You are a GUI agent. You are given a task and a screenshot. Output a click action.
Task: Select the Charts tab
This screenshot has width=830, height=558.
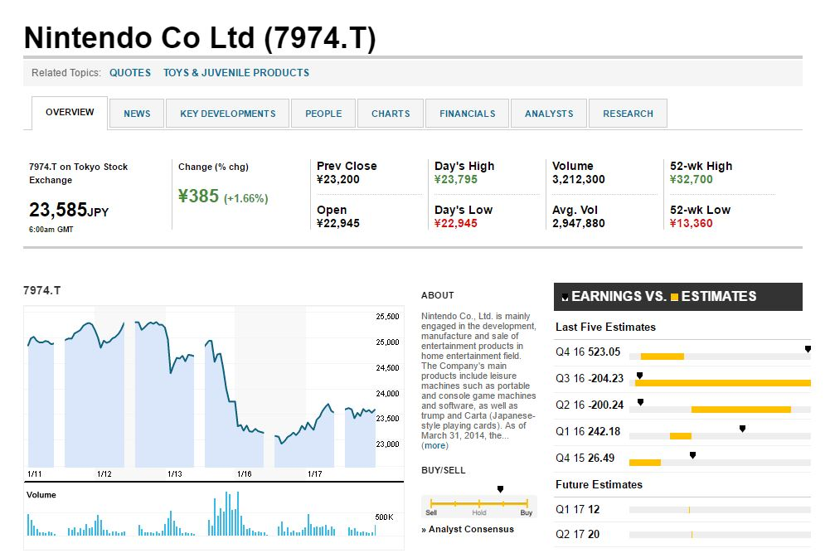391,114
